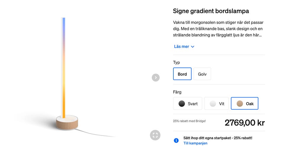This screenshot has width=284, height=146.
Task: Click the 25% rabatt med Bridge text
Action: click(x=189, y=121)
